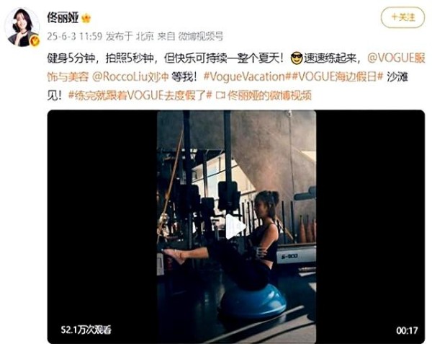Click the orange verified badge on the avatar
Viewport: 432px width, 344px height.
pos(34,41)
